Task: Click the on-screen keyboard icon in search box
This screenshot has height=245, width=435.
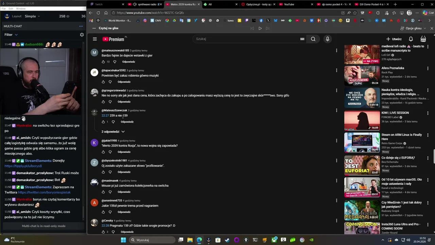Action: click(302, 39)
